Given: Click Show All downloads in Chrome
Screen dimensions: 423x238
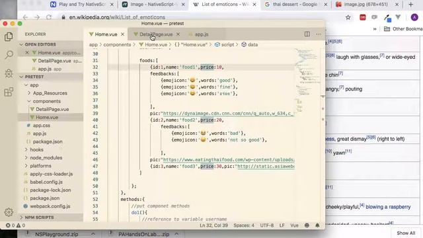Looking at the screenshot, I should (x=406, y=233).
